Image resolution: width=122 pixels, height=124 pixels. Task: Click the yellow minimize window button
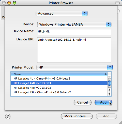(9, 3)
